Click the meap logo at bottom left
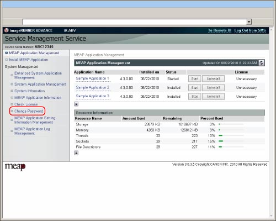The height and width of the screenshot is (221, 276). tap(15, 167)
